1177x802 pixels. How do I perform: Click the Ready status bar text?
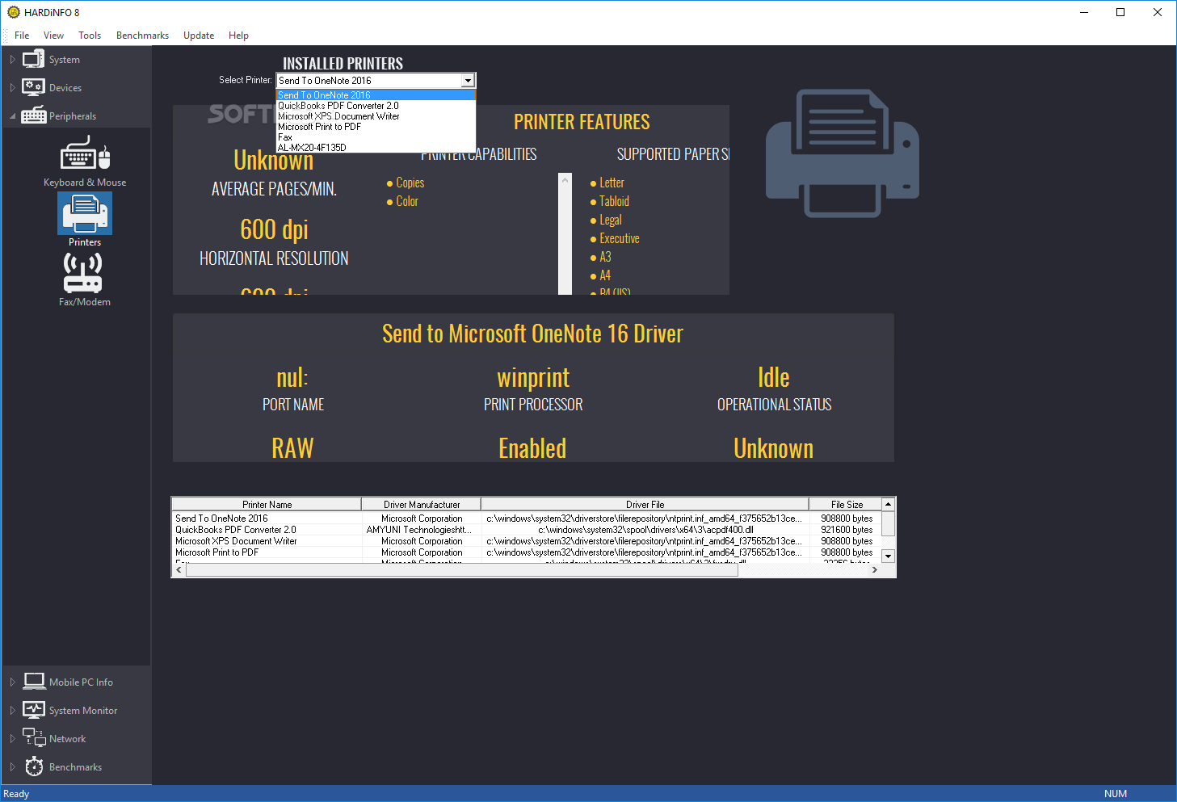point(16,794)
